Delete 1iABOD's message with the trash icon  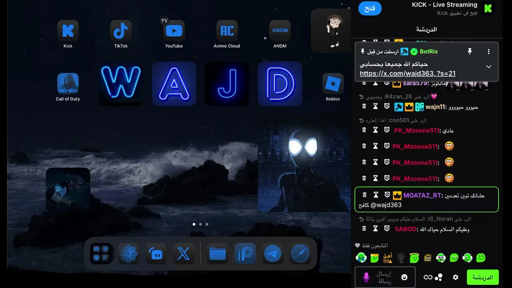pyautogui.click(x=364, y=228)
